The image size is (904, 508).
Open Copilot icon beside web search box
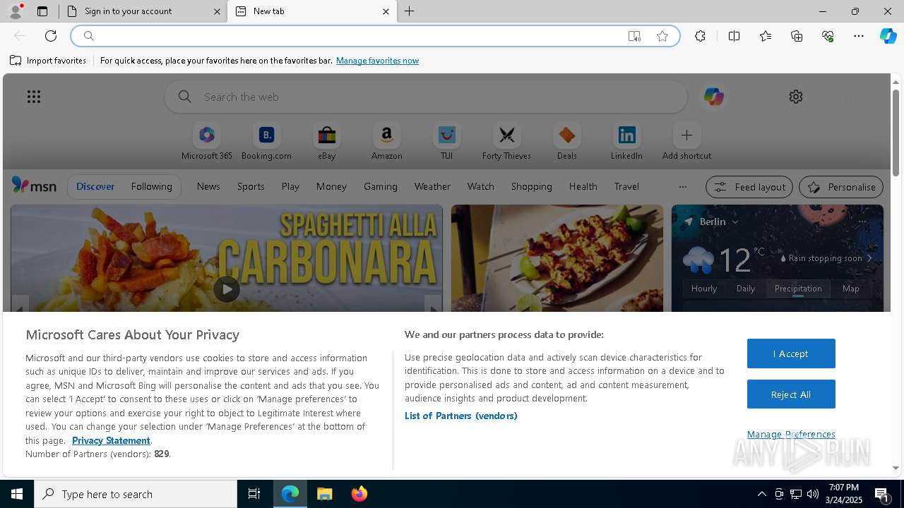pyautogui.click(x=713, y=97)
